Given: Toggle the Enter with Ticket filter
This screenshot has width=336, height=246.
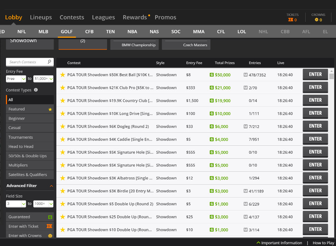Looking at the screenshot, I should pos(30,226).
